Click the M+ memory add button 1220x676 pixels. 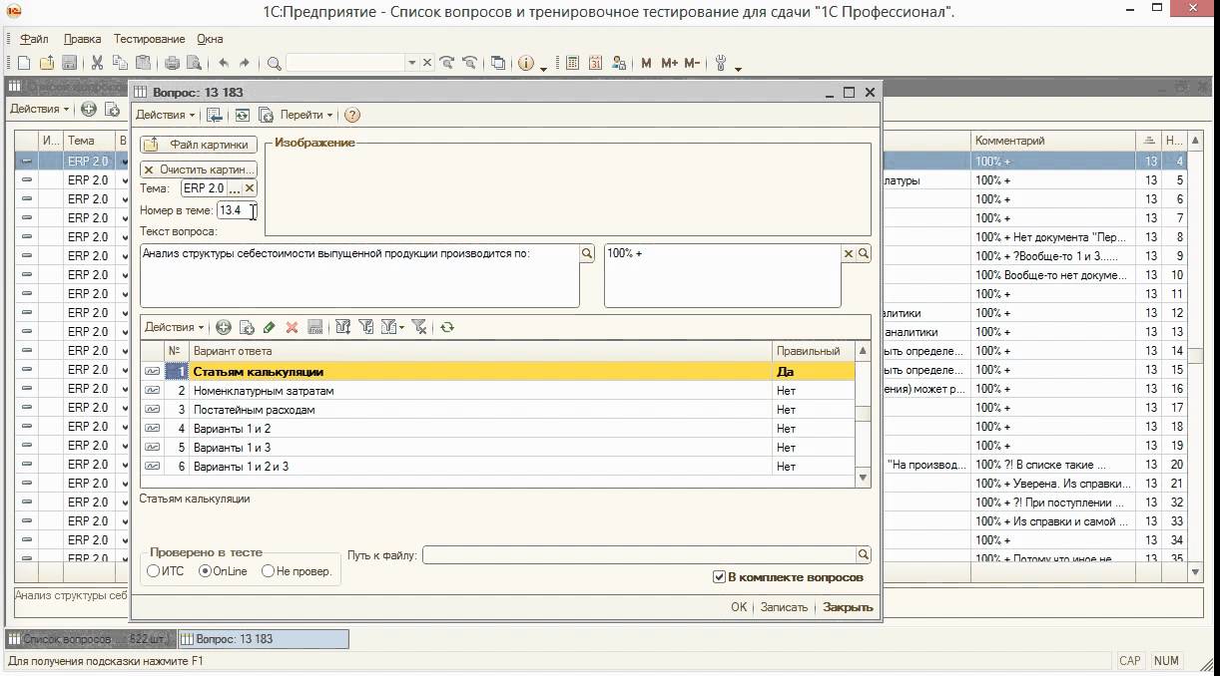click(669, 63)
